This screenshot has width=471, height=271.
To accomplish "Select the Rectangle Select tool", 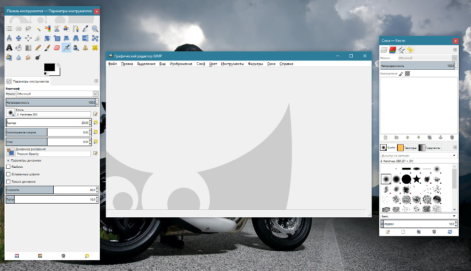I will (x=9, y=29).
